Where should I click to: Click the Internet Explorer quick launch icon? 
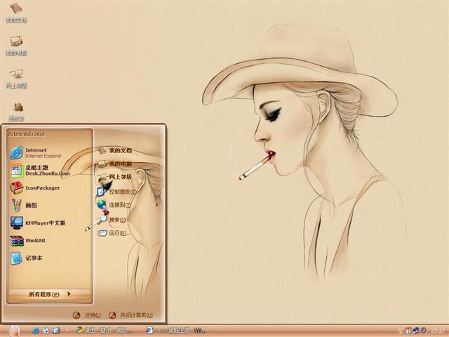(x=36, y=331)
